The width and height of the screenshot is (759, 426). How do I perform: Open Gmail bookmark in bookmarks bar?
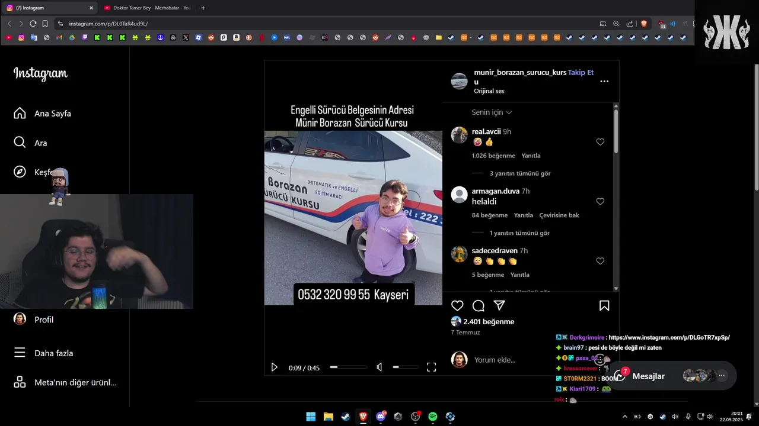[x=59, y=37]
